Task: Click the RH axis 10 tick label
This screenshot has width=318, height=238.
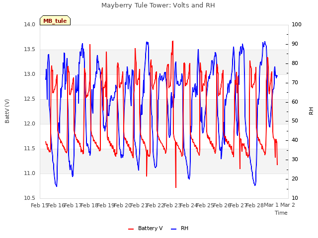Action: coord(295,198)
